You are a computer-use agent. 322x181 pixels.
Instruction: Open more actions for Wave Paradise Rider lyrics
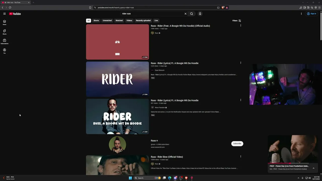click(x=241, y=100)
